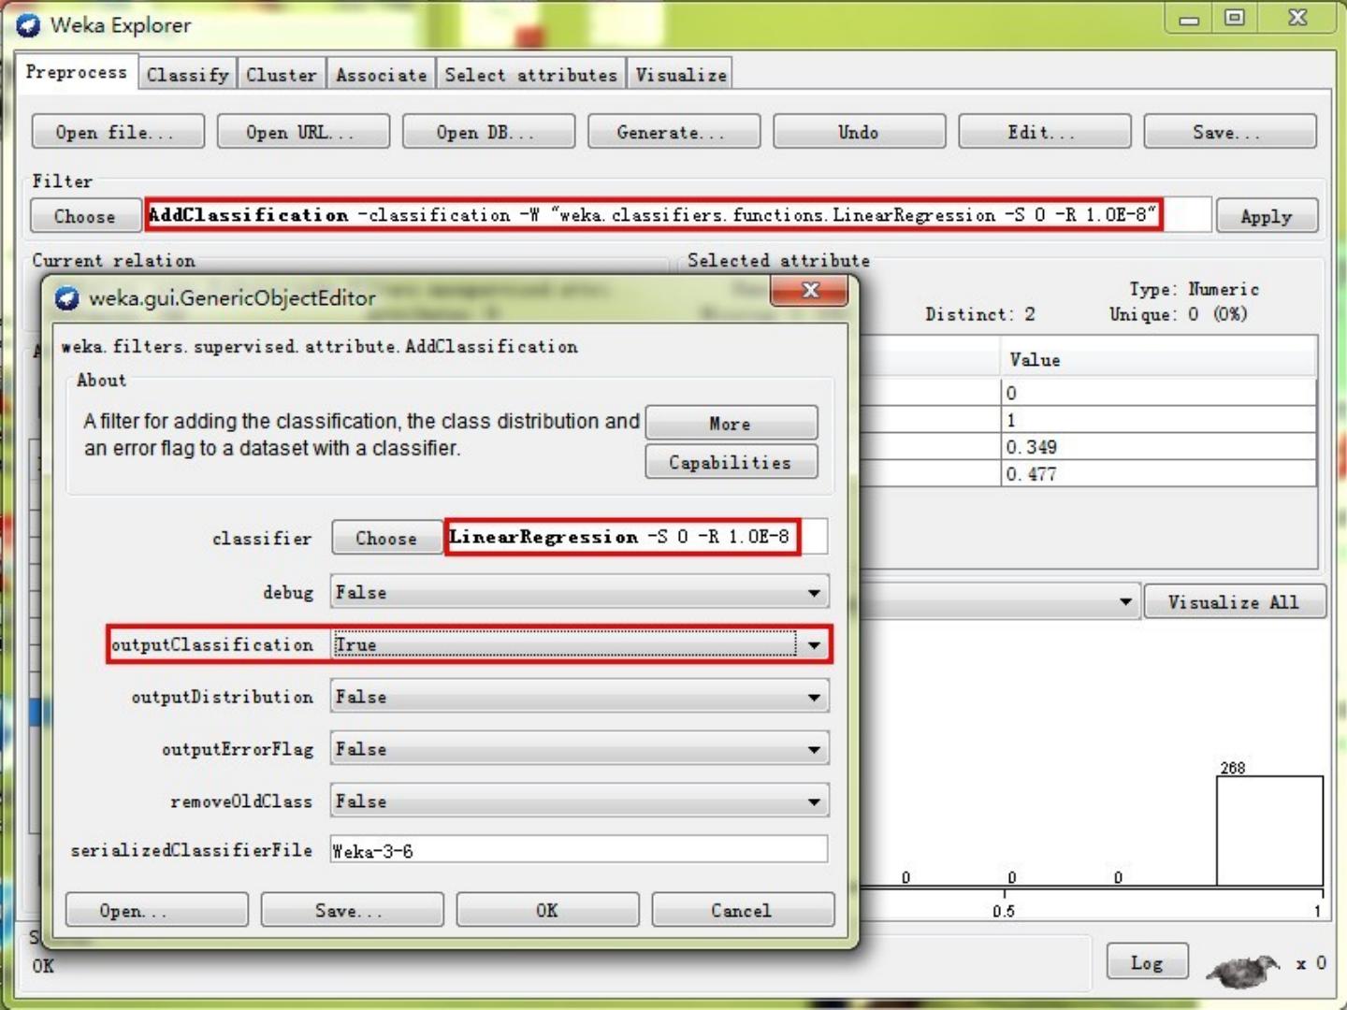This screenshot has height=1010, width=1347.
Task: Select the statistic value 0.349
Action: pos(1158,447)
